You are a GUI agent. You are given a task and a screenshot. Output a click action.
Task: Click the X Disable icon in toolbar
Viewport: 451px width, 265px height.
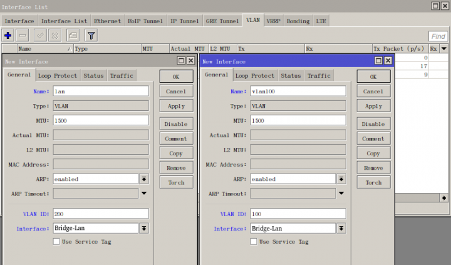coord(55,36)
